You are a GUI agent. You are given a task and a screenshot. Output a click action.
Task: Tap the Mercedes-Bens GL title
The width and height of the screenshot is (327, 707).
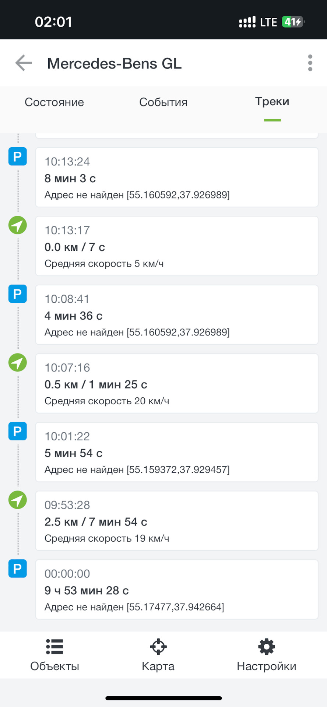pyautogui.click(x=115, y=64)
